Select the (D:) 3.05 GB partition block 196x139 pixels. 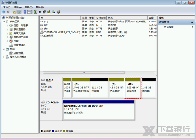pyautogui.click(x=133, y=88)
